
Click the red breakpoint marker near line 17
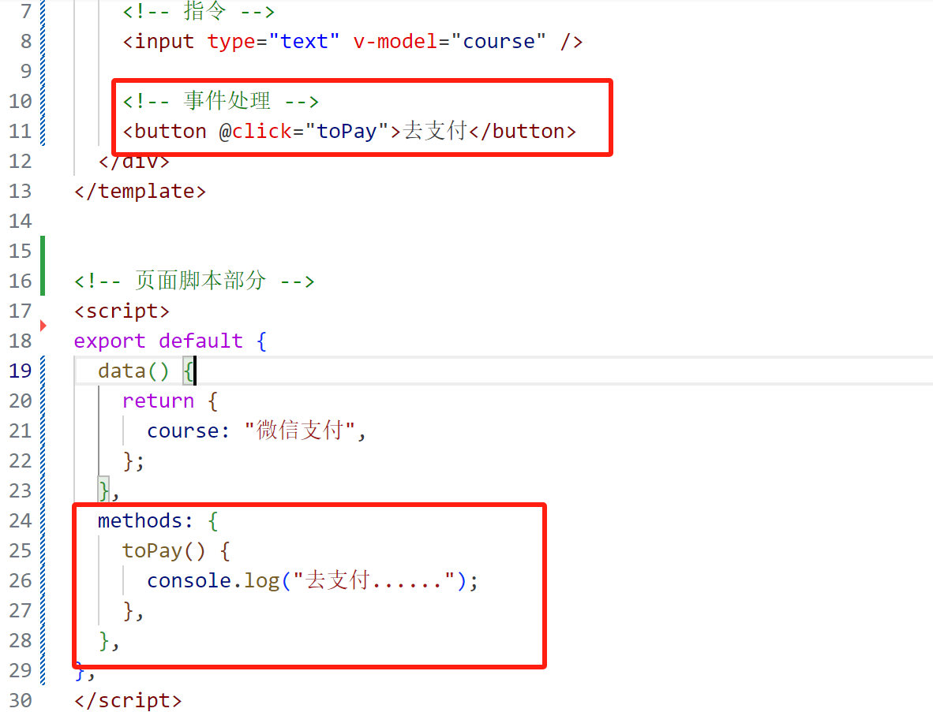(x=43, y=325)
